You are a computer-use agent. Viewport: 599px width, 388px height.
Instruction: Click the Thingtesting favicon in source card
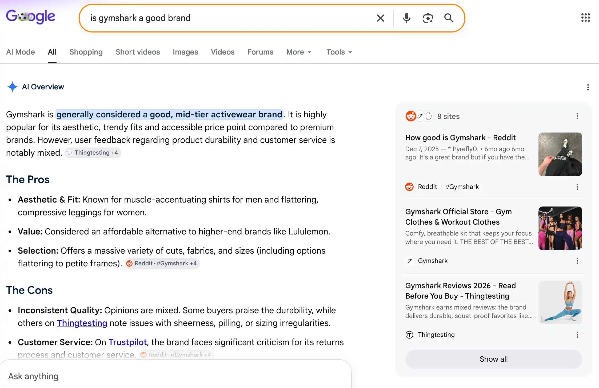(x=409, y=335)
